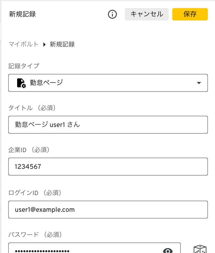The image size is (215, 253).
Task: Focus the masked パスワード field
Action: (x=86, y=249)
